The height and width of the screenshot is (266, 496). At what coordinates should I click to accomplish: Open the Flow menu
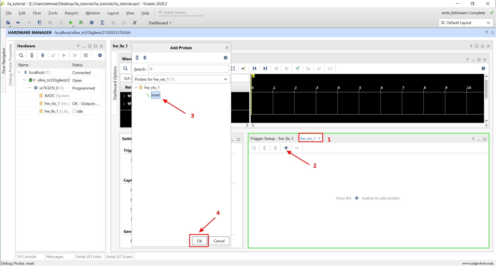point(37,13)
